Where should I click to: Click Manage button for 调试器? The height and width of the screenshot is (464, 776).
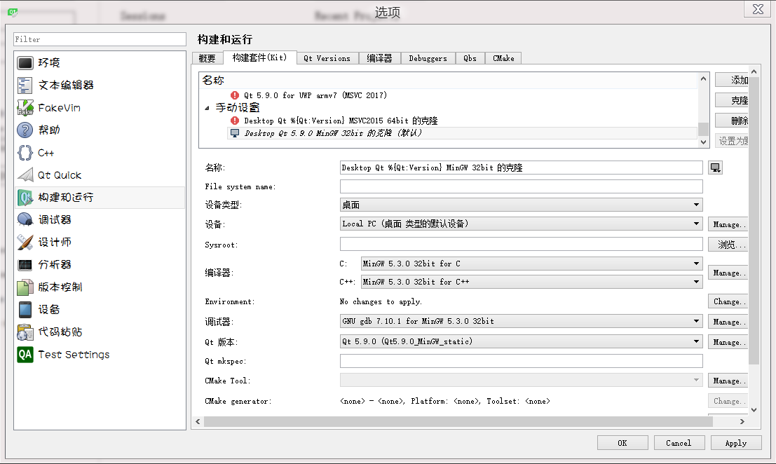tap(728, 322)
